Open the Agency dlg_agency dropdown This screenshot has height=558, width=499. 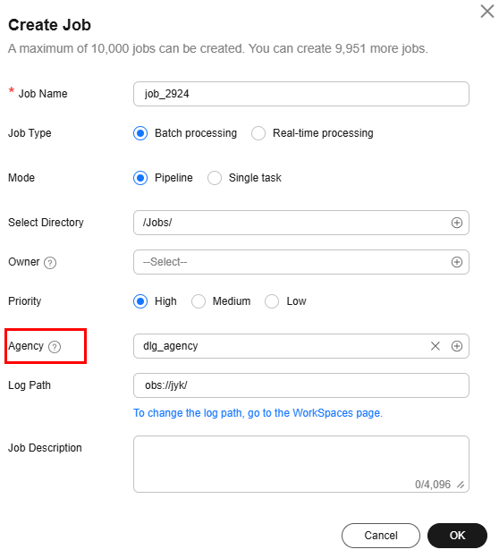[x=301, y=346]
